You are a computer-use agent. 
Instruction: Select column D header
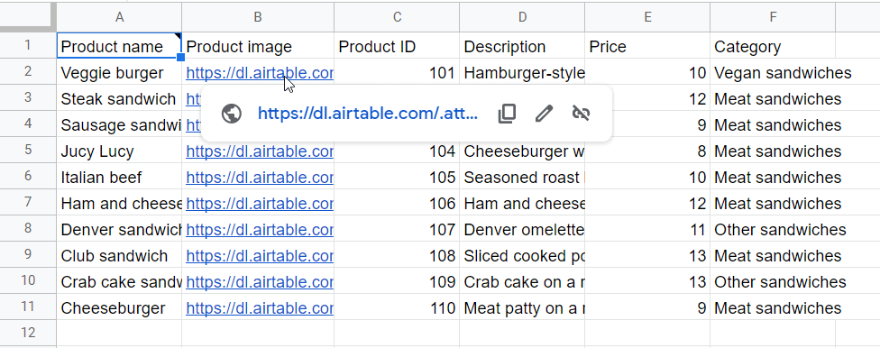tap(522, 17)
